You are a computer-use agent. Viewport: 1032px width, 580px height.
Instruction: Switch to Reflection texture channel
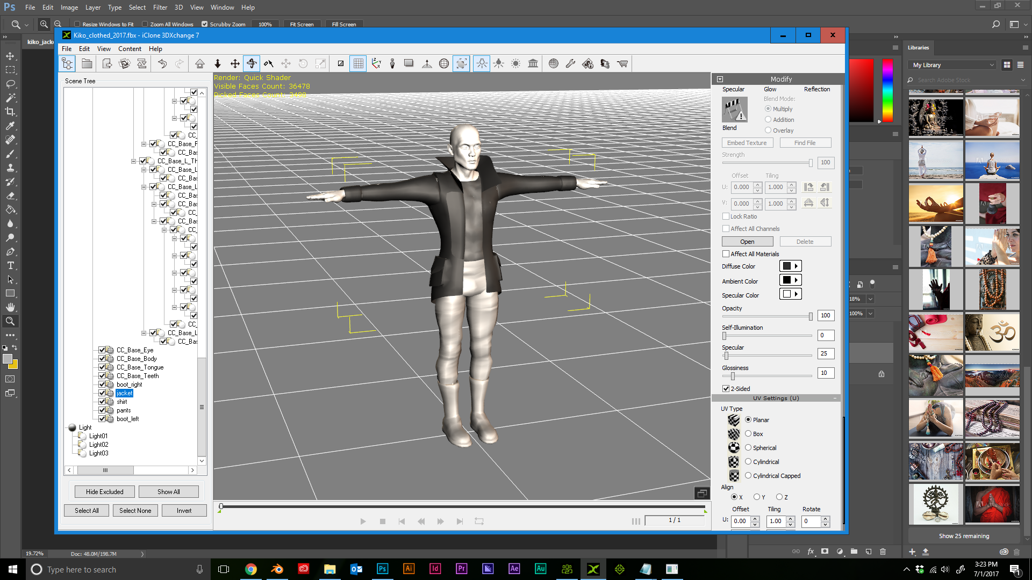[x=816, y=89]
